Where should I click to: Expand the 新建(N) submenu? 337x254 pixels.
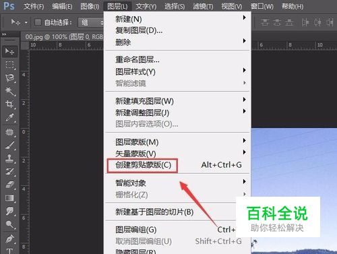pyautogui.click(x=244, y=18)
